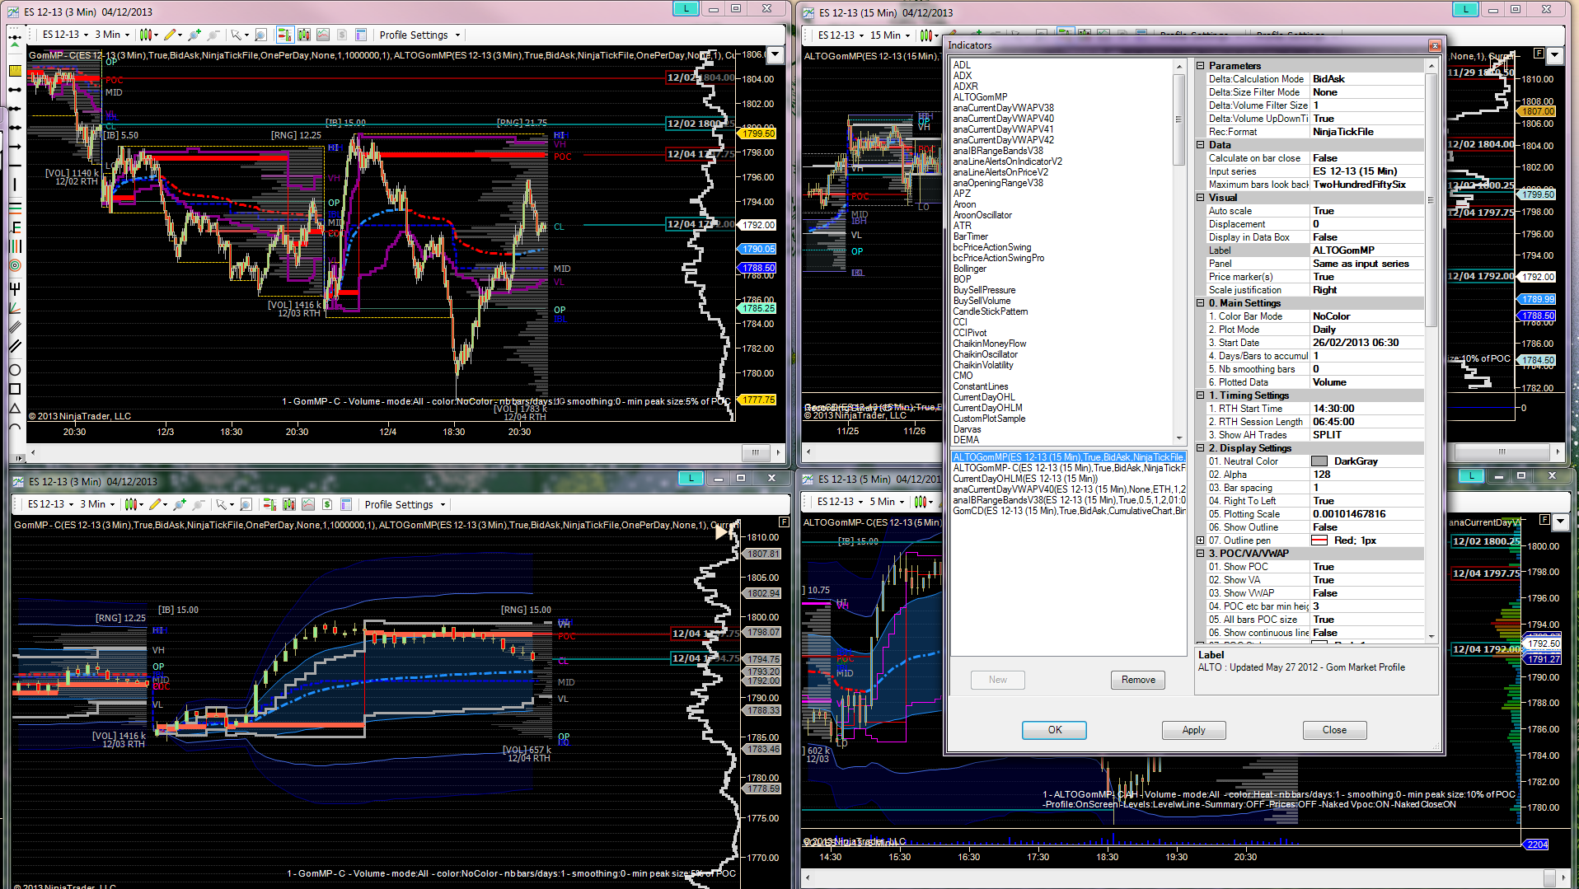This screenshot has width=1579, height=889.
Task: Collapse the 1. Timing Settings category
Action: 1201,395
